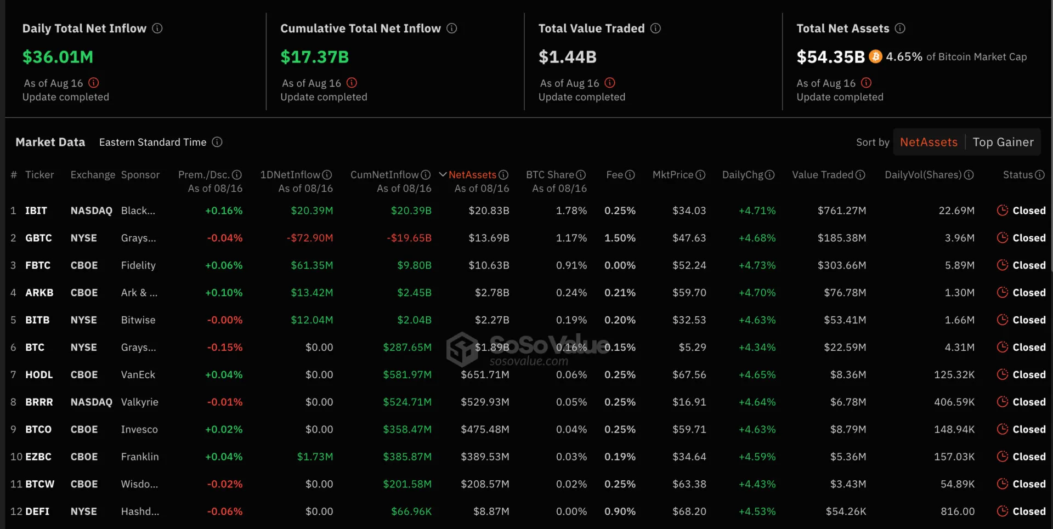Click Valkyrie sponsor name
The height and width of the screenshot is (529, 1053).
tap(140, 402)
